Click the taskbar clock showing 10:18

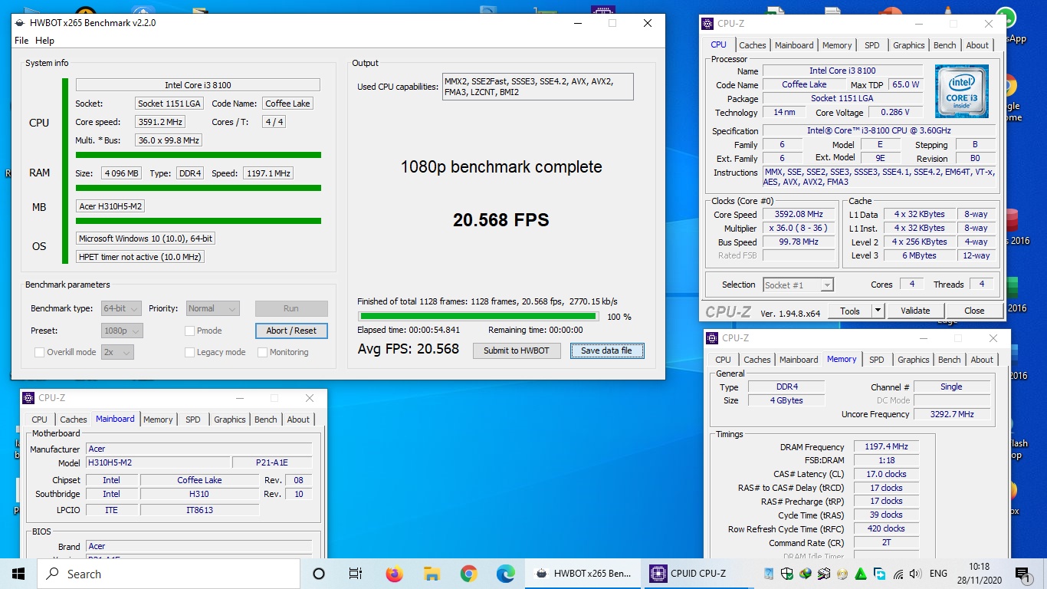979,574
